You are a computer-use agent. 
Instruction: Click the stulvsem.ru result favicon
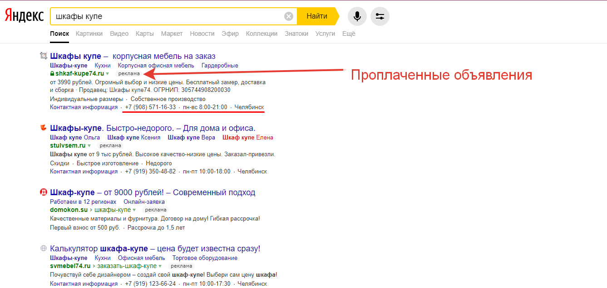(x=44, y=128)
